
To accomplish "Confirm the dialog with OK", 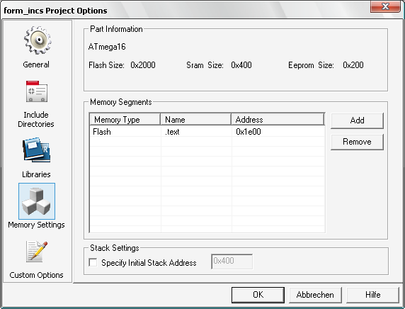I will (258, 295).
